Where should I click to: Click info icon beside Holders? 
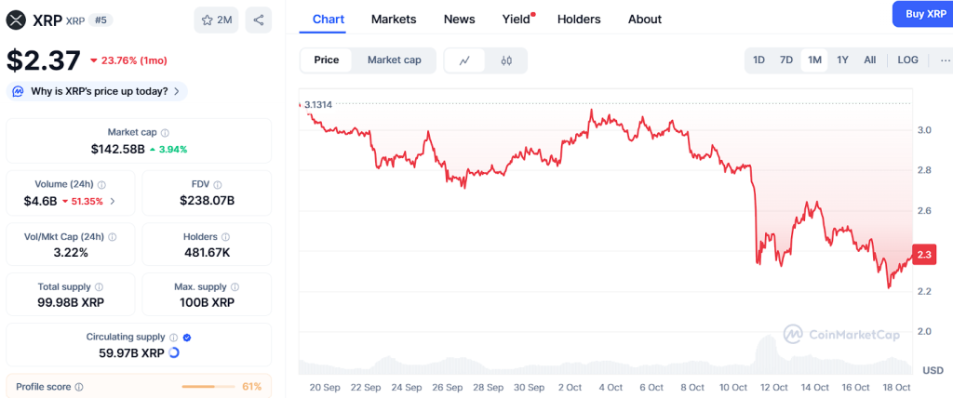pyautogui.click(x=225, y=237)
